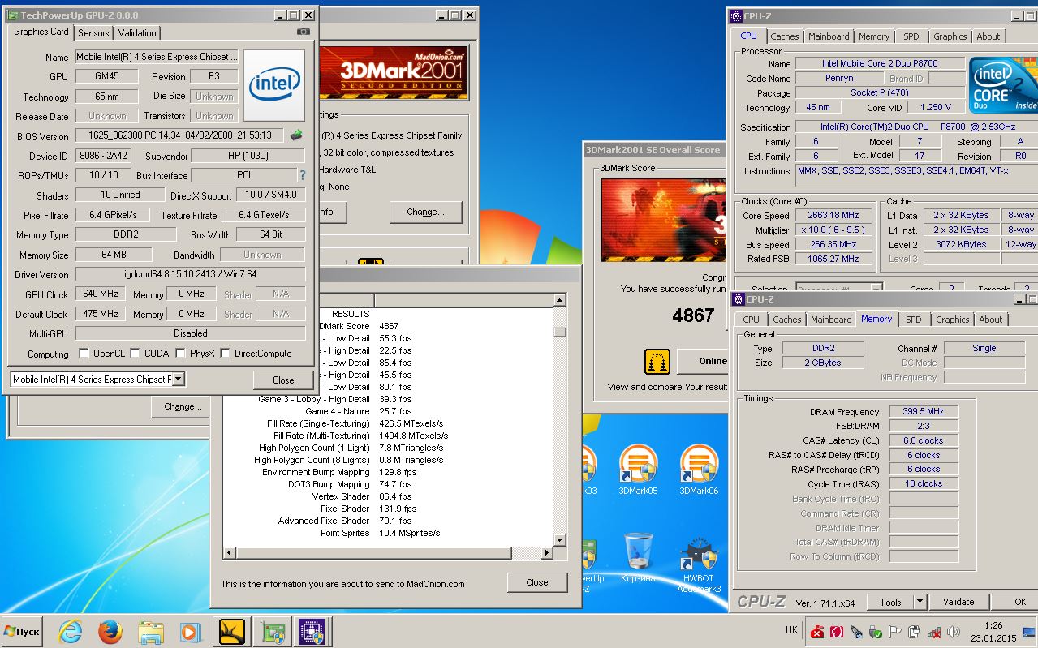Open Caches tab in the upper CPU-Z window
The image size is (1038, 648).
[785, 36]
